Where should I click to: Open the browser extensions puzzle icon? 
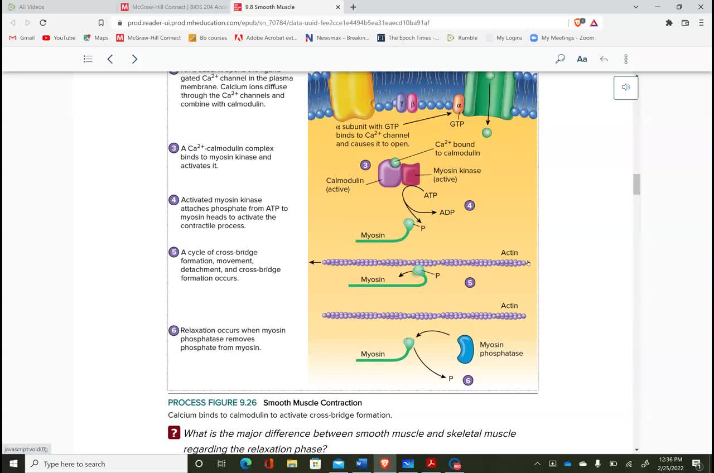point(669,23)
